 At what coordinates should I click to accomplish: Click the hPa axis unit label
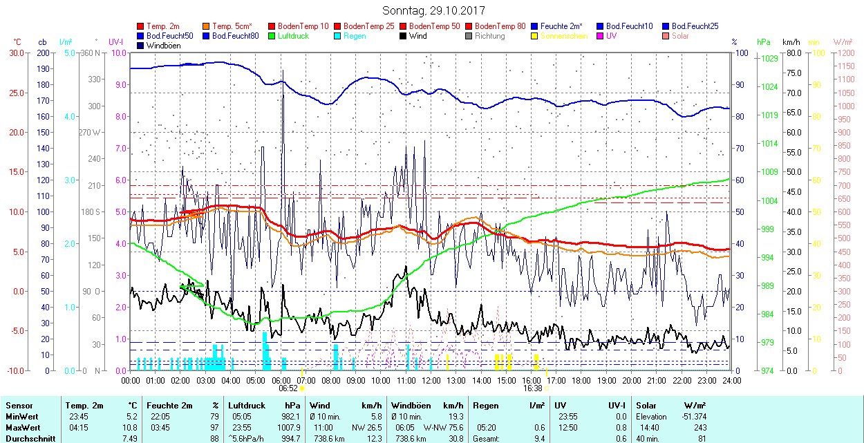764,42
